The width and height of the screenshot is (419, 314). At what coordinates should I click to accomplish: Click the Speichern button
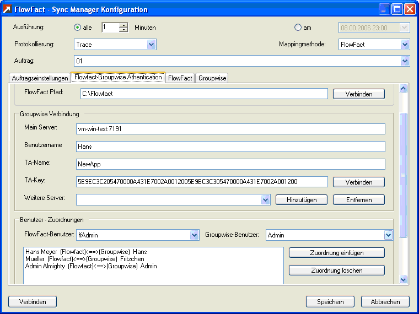coord(330,302)
